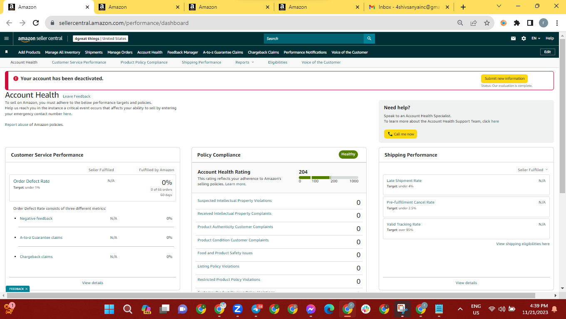
Task: Click the bookmark flag icon beside Add Products
Action: point(7,52)
